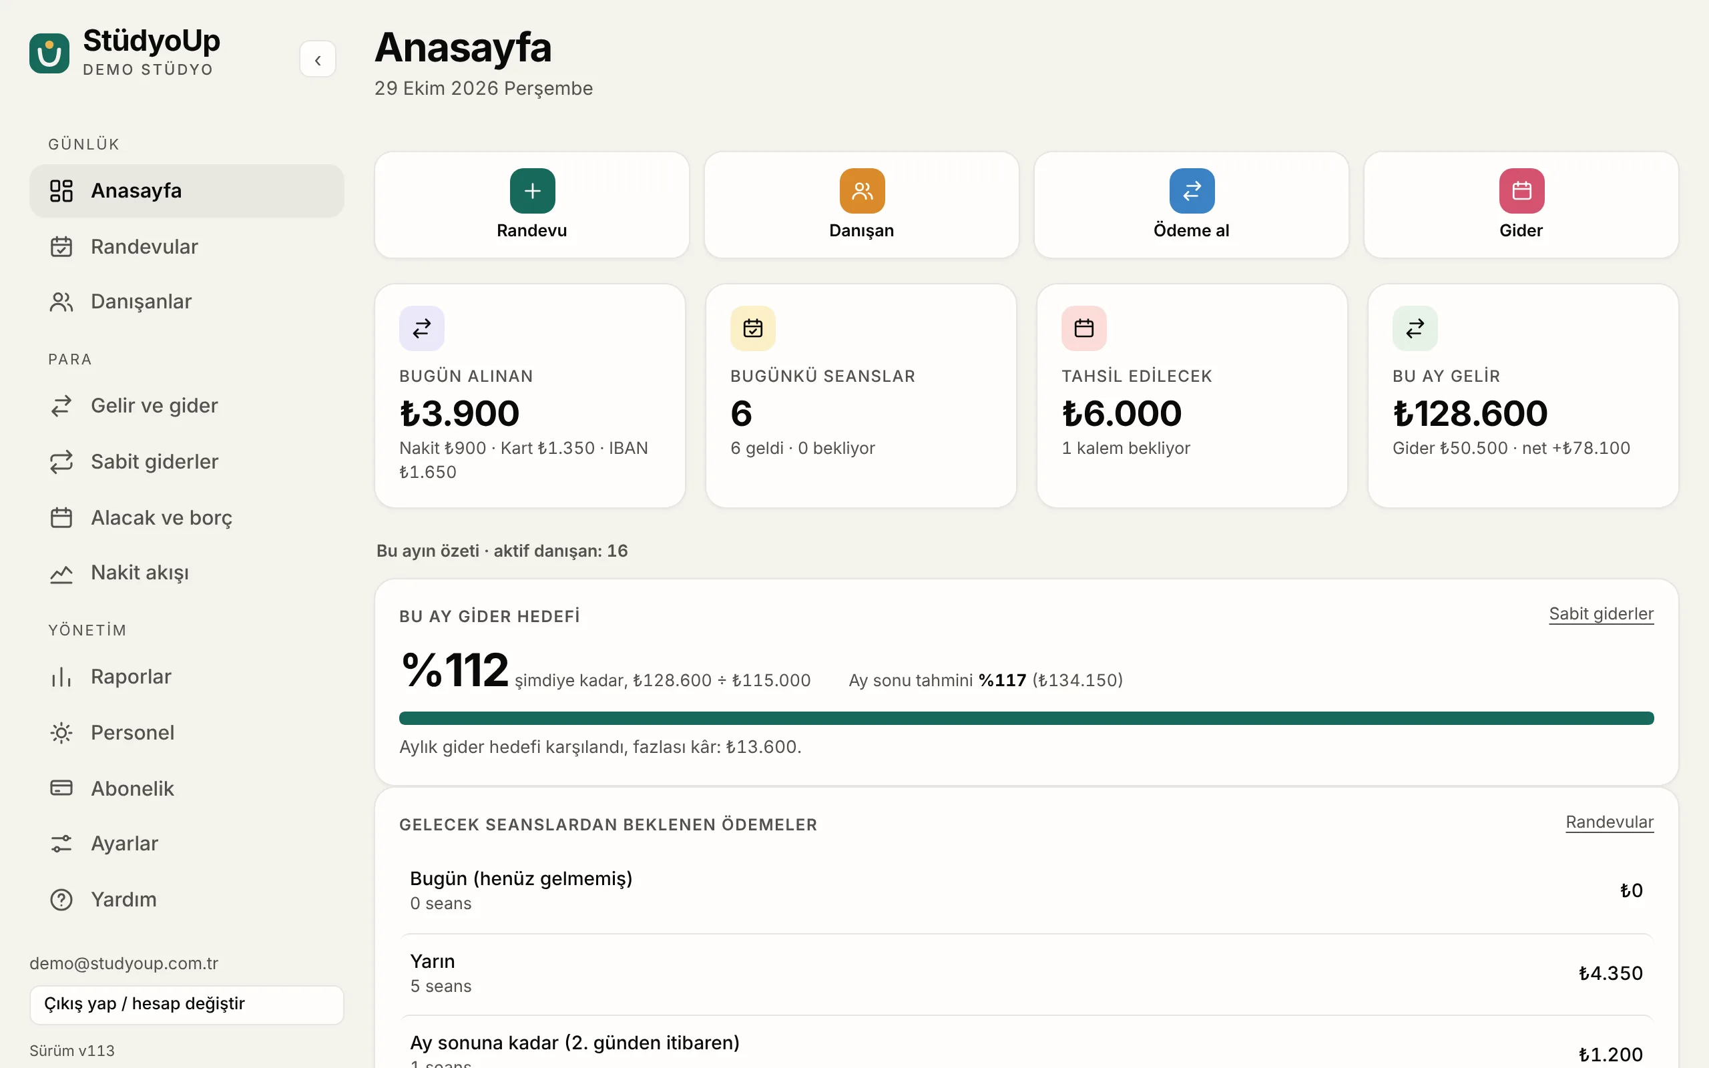The image size is (1709, 1068).
Task: Click the ₺4.350 Yarın amount
Action: coord(1610,974)
